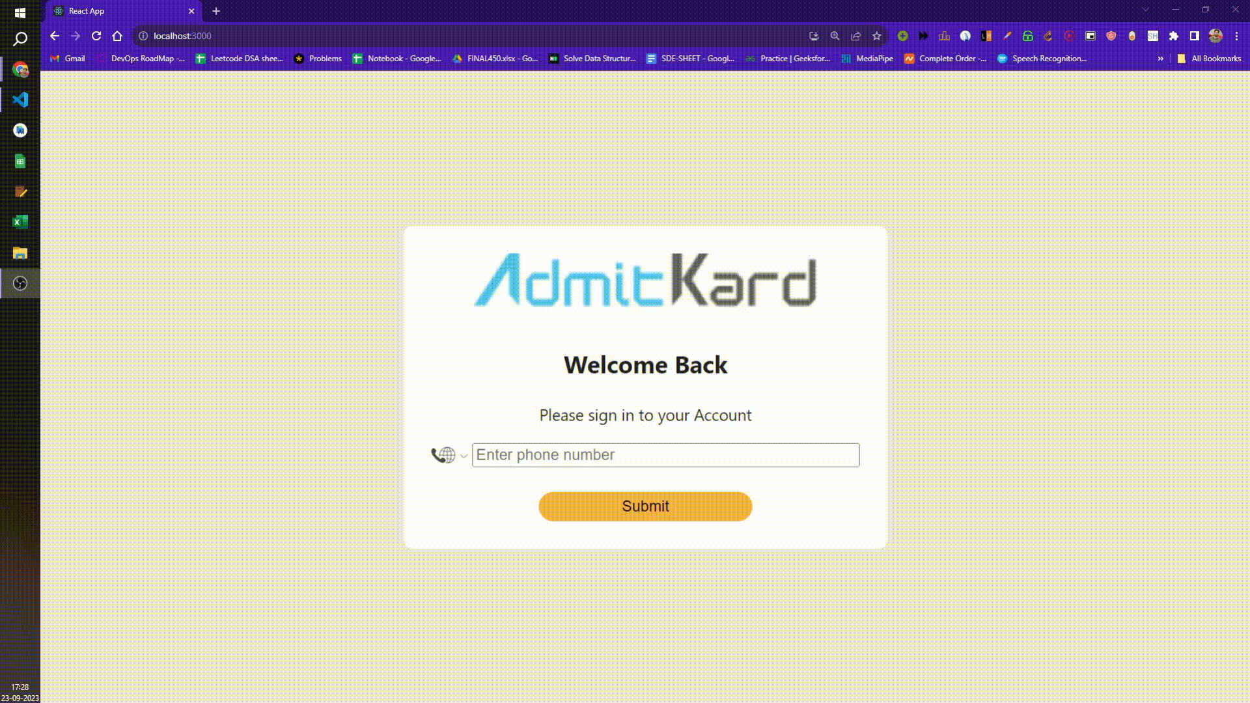The width and height of the screenshot is (1250, 703).
Task: Open the All Bookmarks folder
Action: click(x=1209, y=59)
